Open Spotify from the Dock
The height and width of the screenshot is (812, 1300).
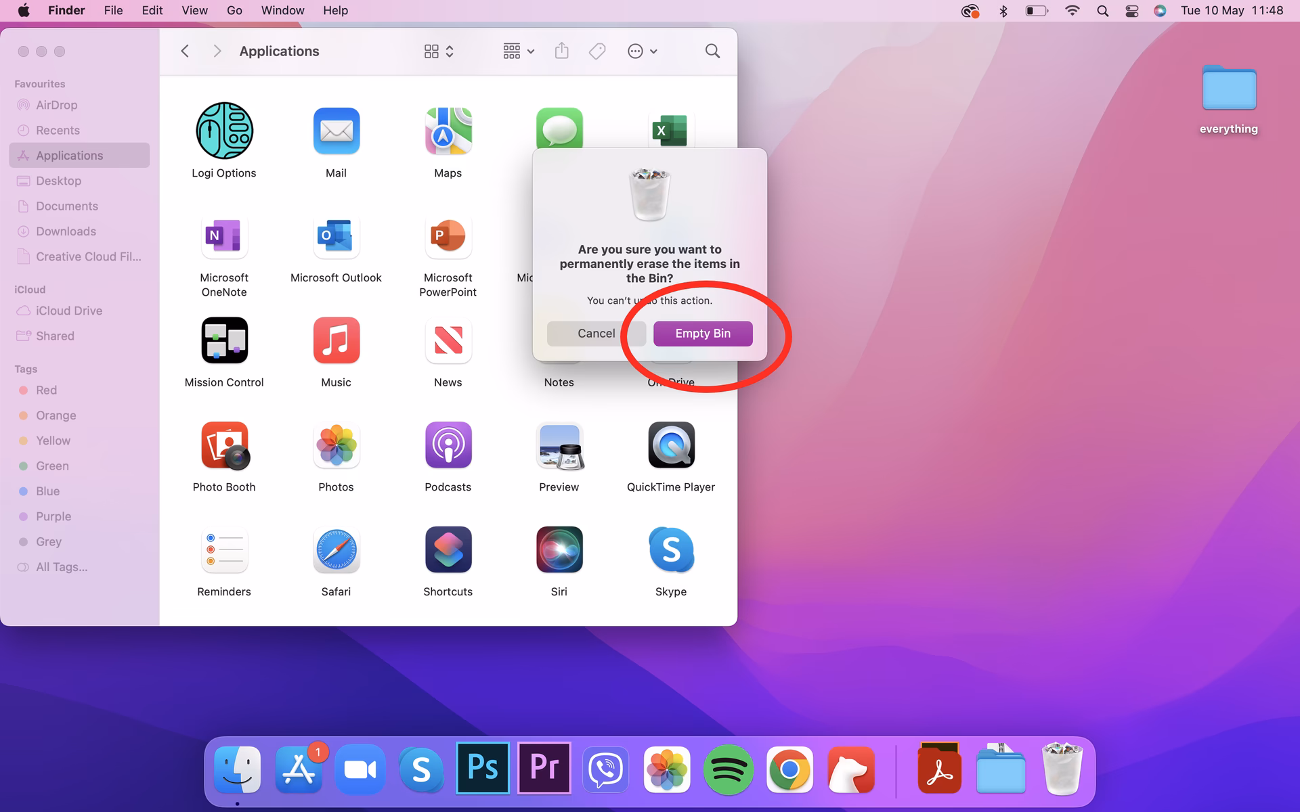(728, 769)
